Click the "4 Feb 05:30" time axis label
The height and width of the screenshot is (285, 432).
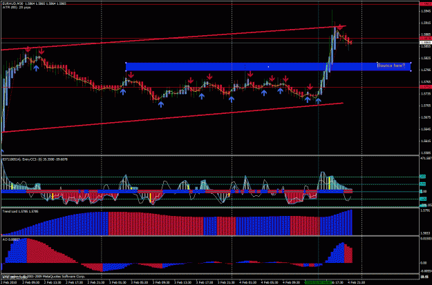270,282
